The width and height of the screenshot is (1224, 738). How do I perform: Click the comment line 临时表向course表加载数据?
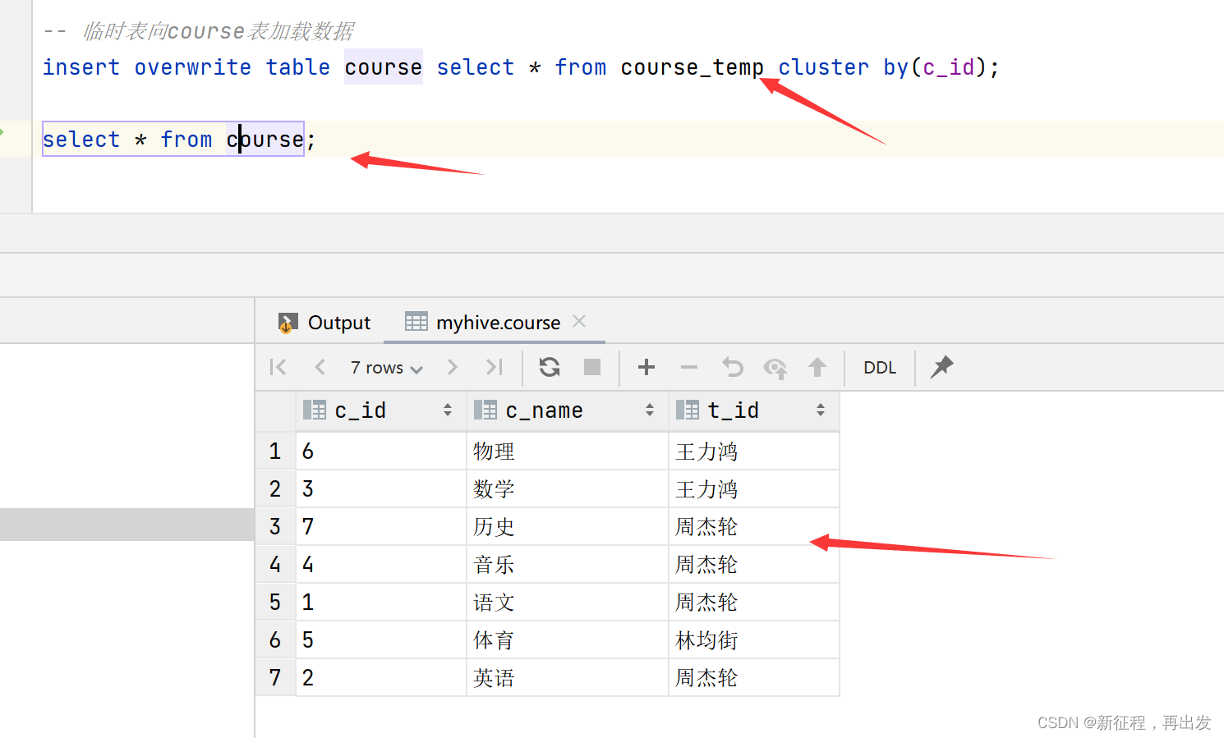[199, 31]
